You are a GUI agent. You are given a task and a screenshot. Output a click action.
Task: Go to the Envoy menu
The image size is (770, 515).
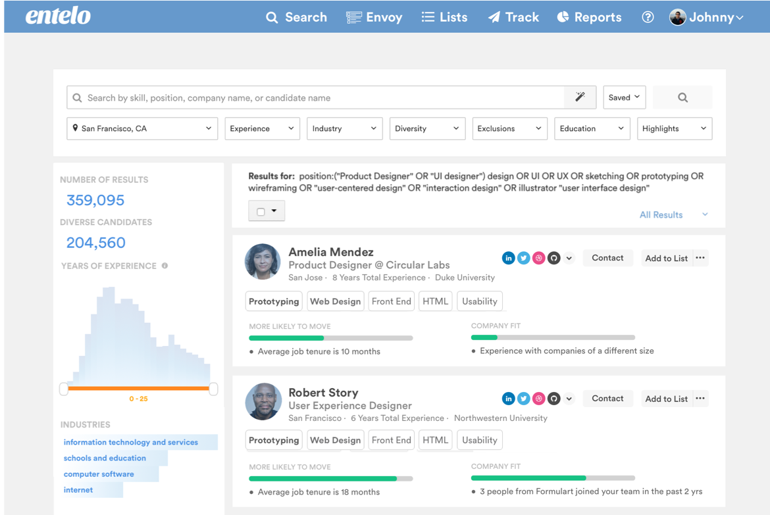click(374, 17)
